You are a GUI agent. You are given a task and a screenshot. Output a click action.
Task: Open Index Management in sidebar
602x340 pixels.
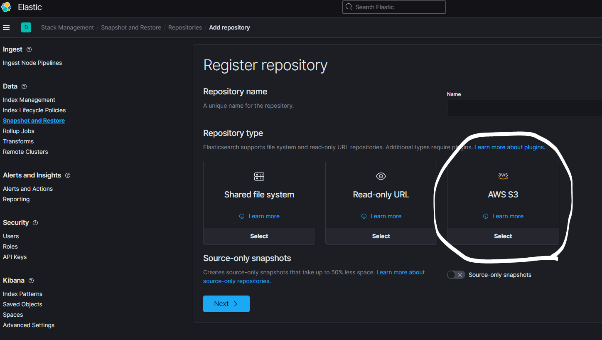pyautogui.click(x=29, y=100)
